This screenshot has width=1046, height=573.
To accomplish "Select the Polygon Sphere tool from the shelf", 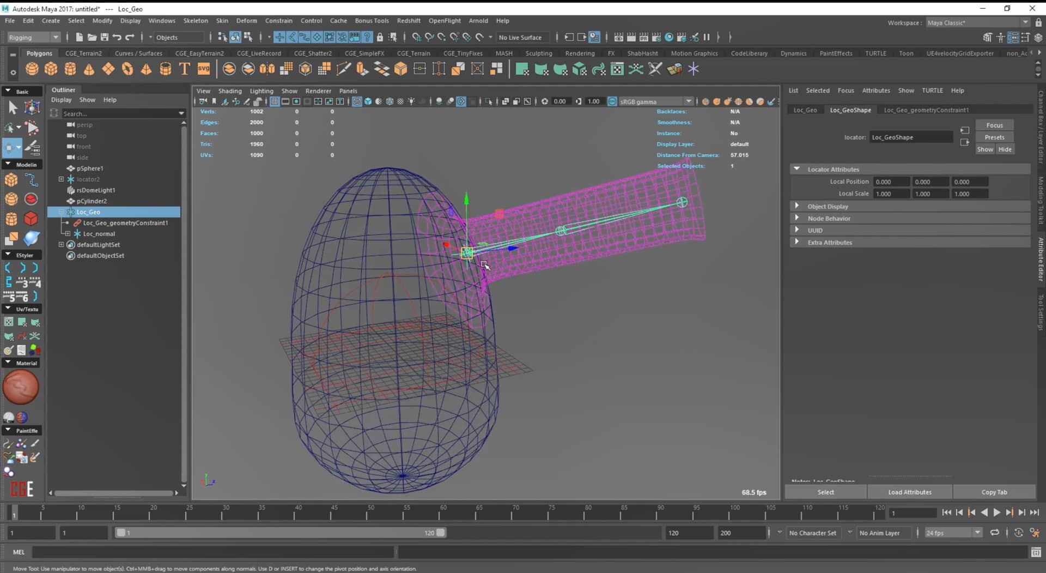I will point(32,69).
